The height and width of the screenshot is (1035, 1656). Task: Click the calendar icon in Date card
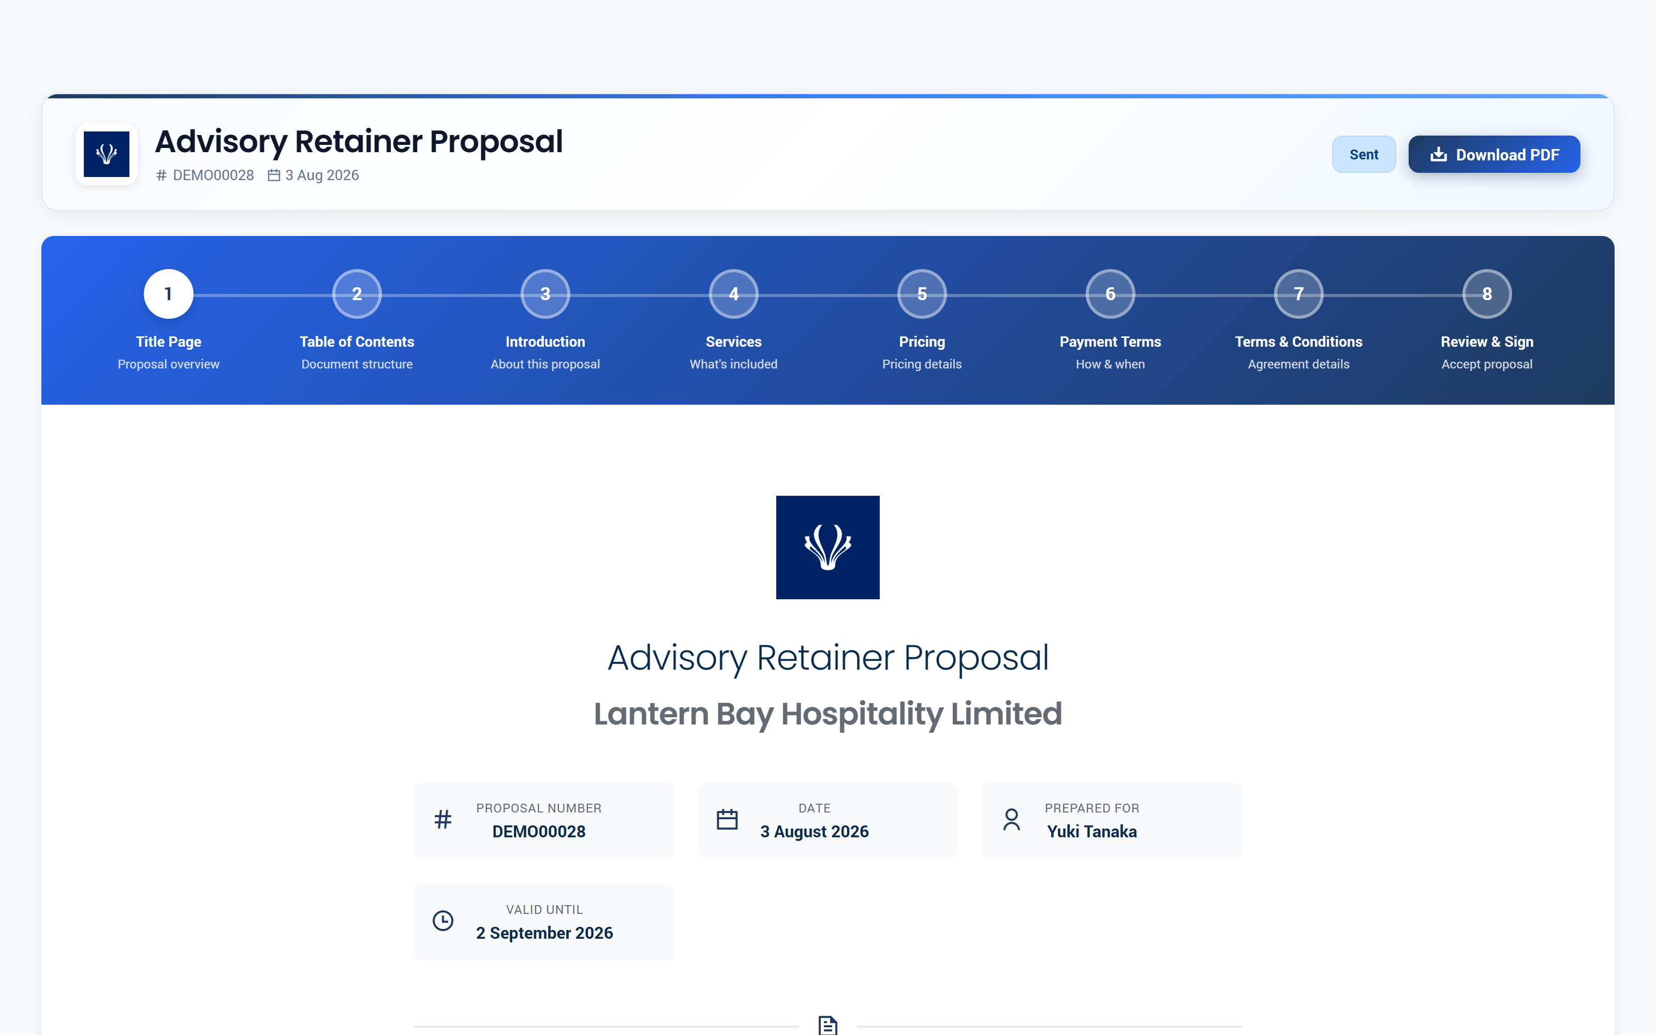click(727, 819)
